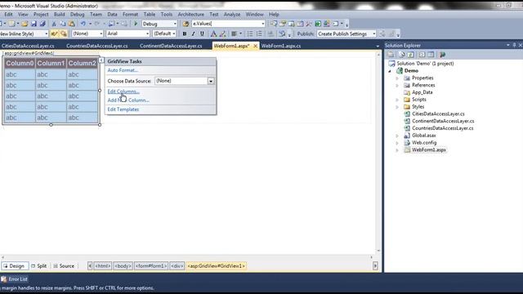Click the paragraph alignment icon
523x294 pixels.
[x=235, y=33]
